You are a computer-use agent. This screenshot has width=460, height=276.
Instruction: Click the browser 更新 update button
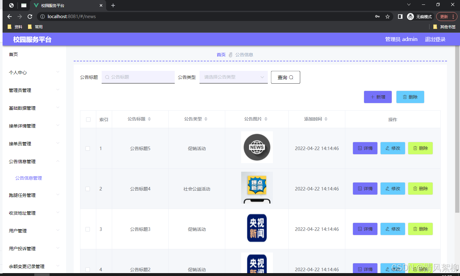point(447,17)
